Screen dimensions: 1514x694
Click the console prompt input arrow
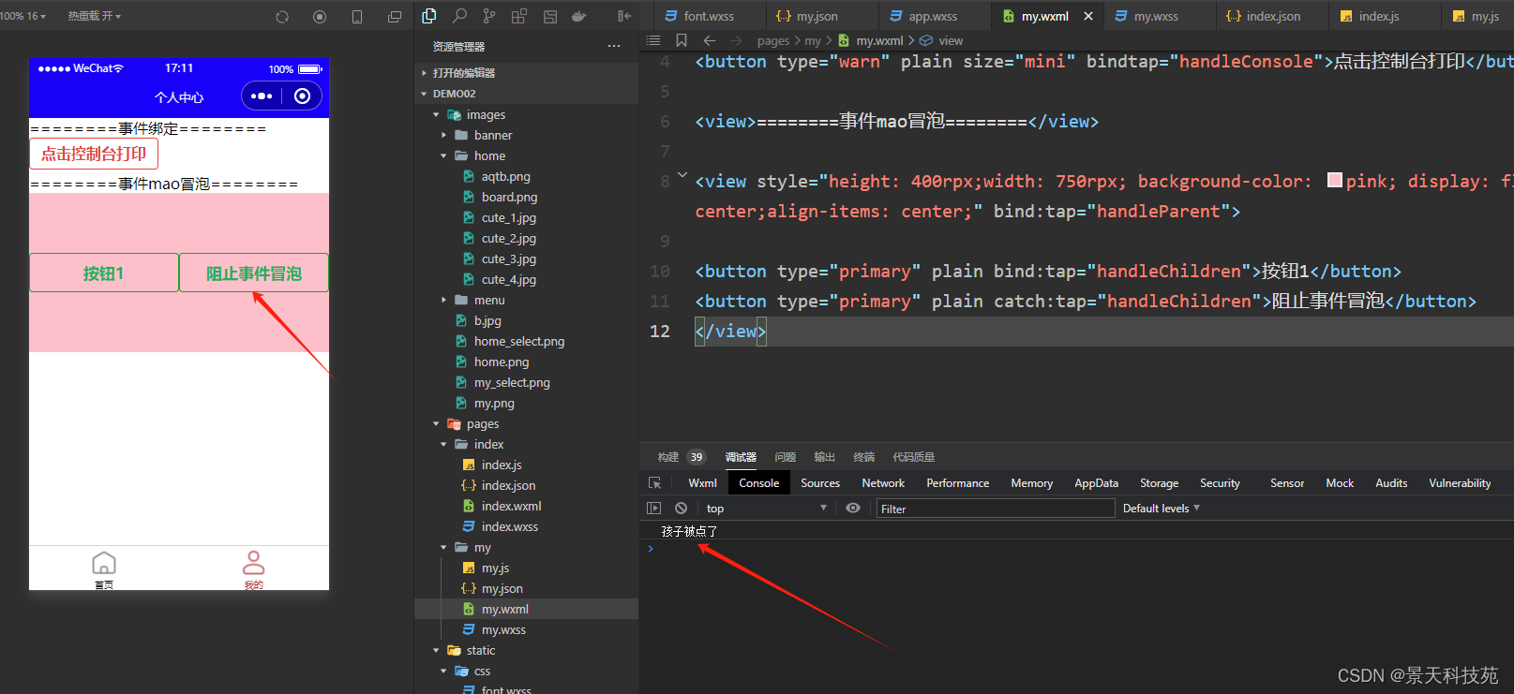click(x=651, y=549)
